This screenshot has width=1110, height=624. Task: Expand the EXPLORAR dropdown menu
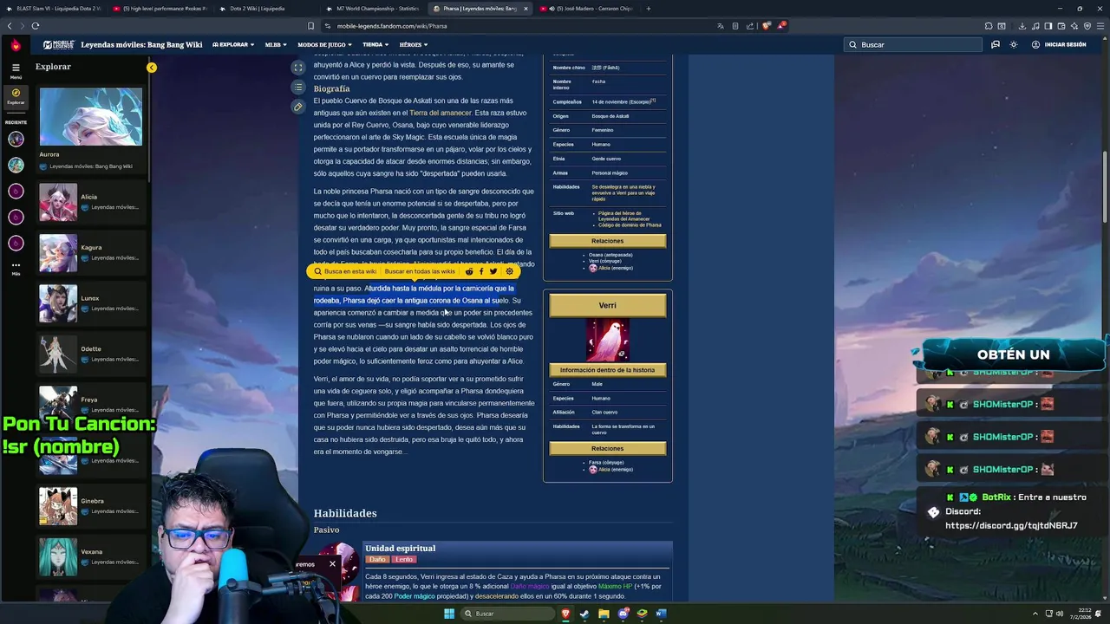(232, 44)
